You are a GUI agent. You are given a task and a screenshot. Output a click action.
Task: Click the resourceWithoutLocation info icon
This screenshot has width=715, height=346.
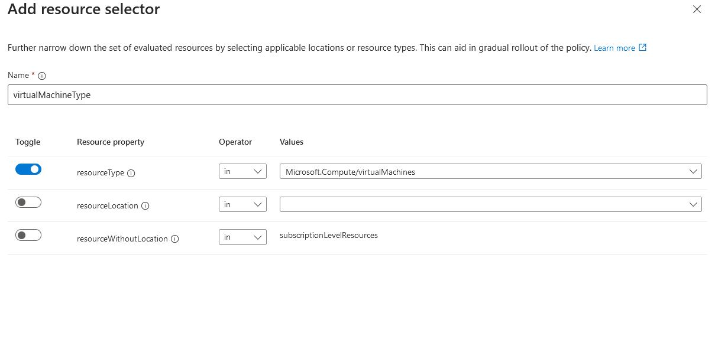175,239
